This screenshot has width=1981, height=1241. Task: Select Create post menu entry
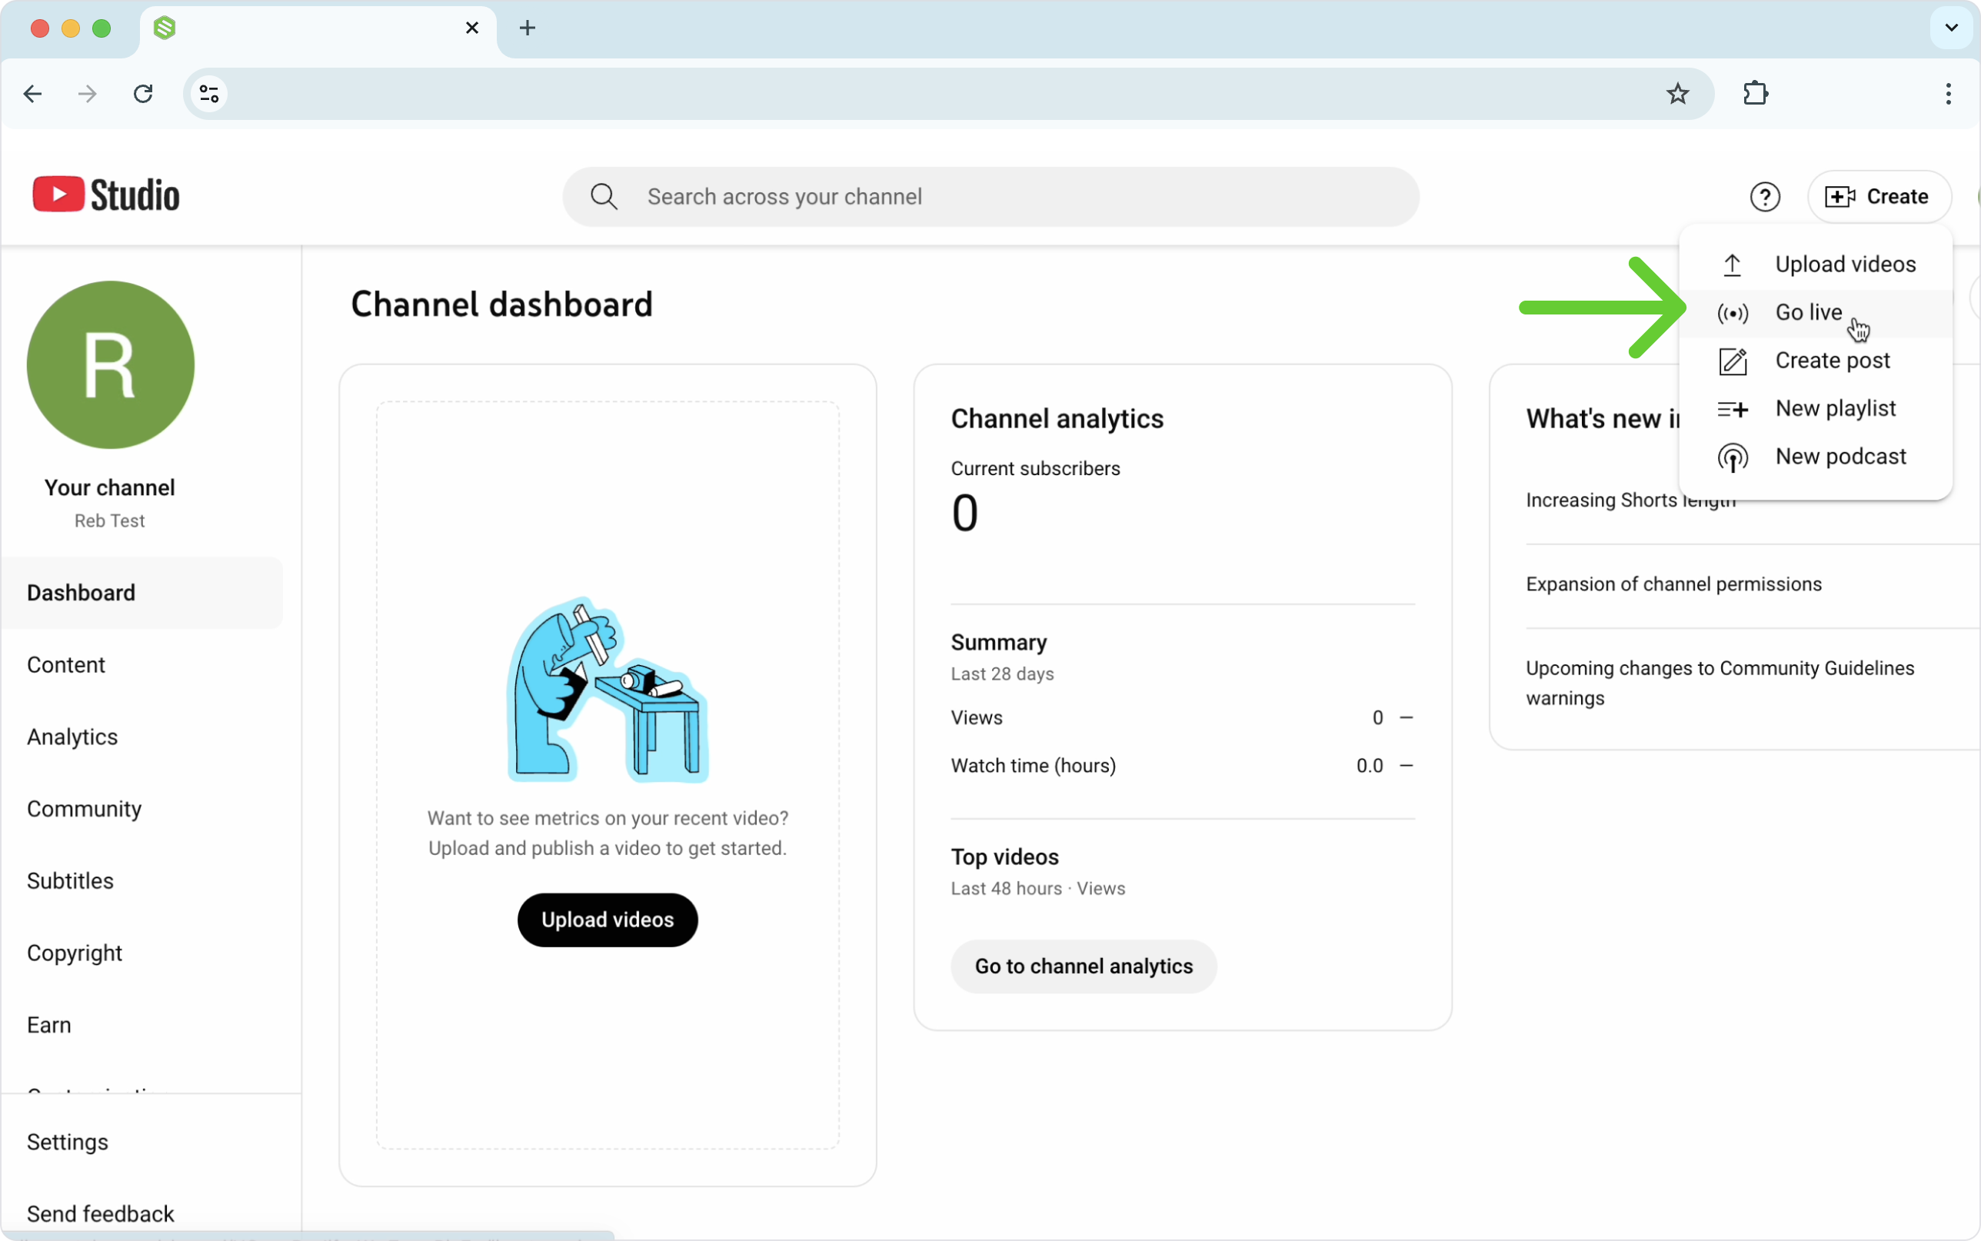click(x=1832, y=361)
